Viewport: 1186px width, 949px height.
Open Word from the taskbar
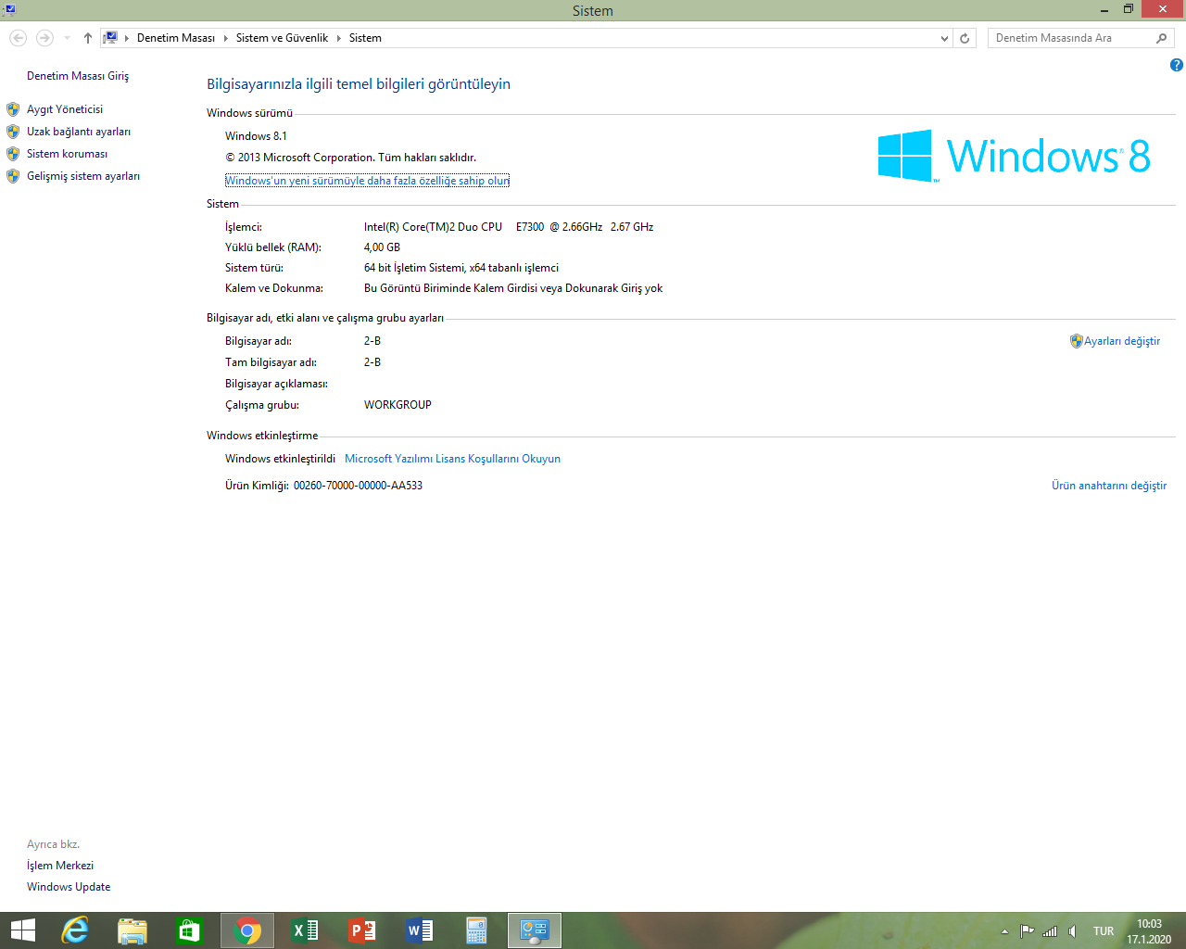point(420,930)
